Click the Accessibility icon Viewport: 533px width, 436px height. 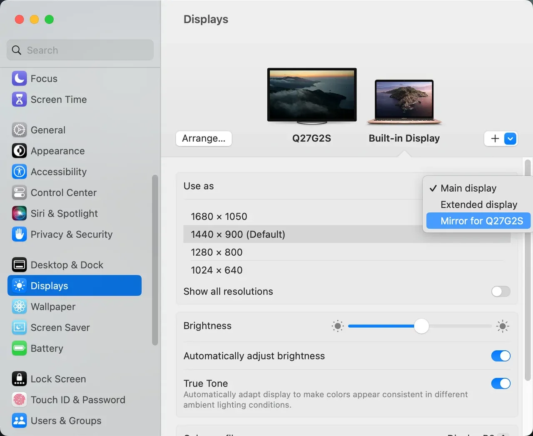(19, 172)
